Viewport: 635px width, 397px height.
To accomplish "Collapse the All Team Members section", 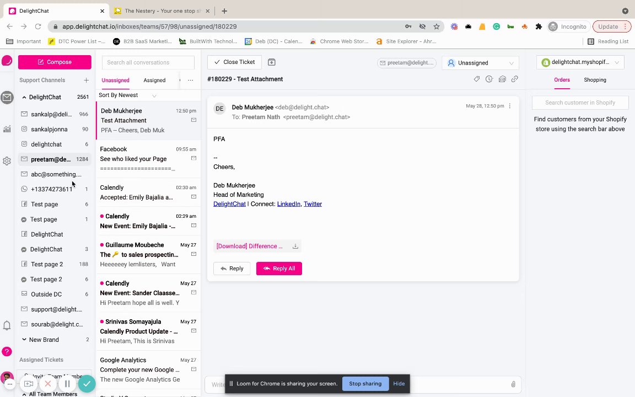I will tap(24, 394).
